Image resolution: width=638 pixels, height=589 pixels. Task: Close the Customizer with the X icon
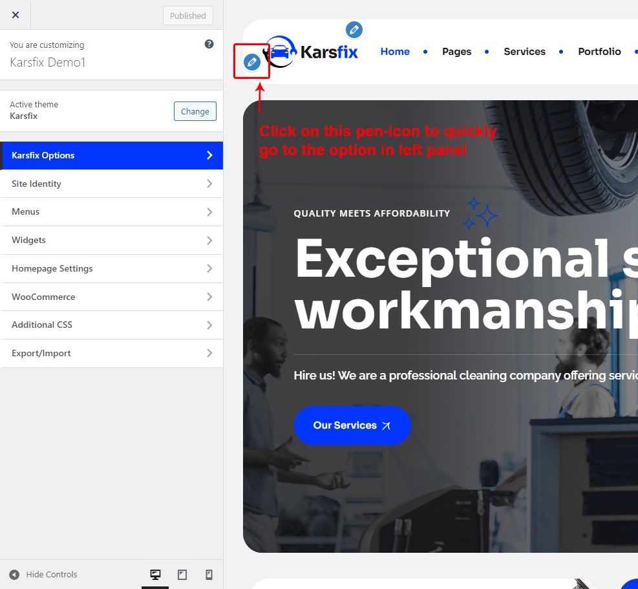pyautogui.click(x=16, y=15)
